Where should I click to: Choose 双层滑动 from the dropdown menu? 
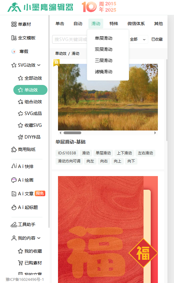pyautogui.click(x=104, y=49)
